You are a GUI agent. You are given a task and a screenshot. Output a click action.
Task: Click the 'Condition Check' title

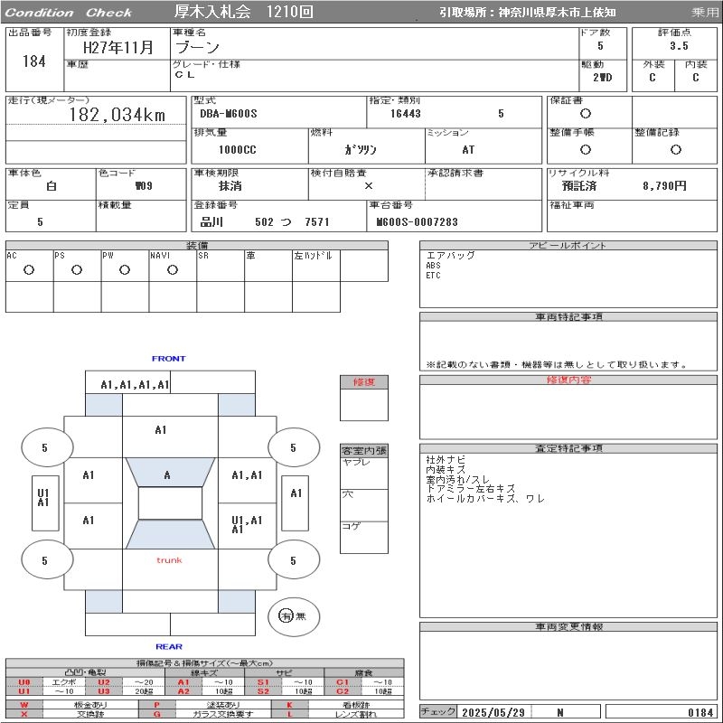[x=68, y=13]
